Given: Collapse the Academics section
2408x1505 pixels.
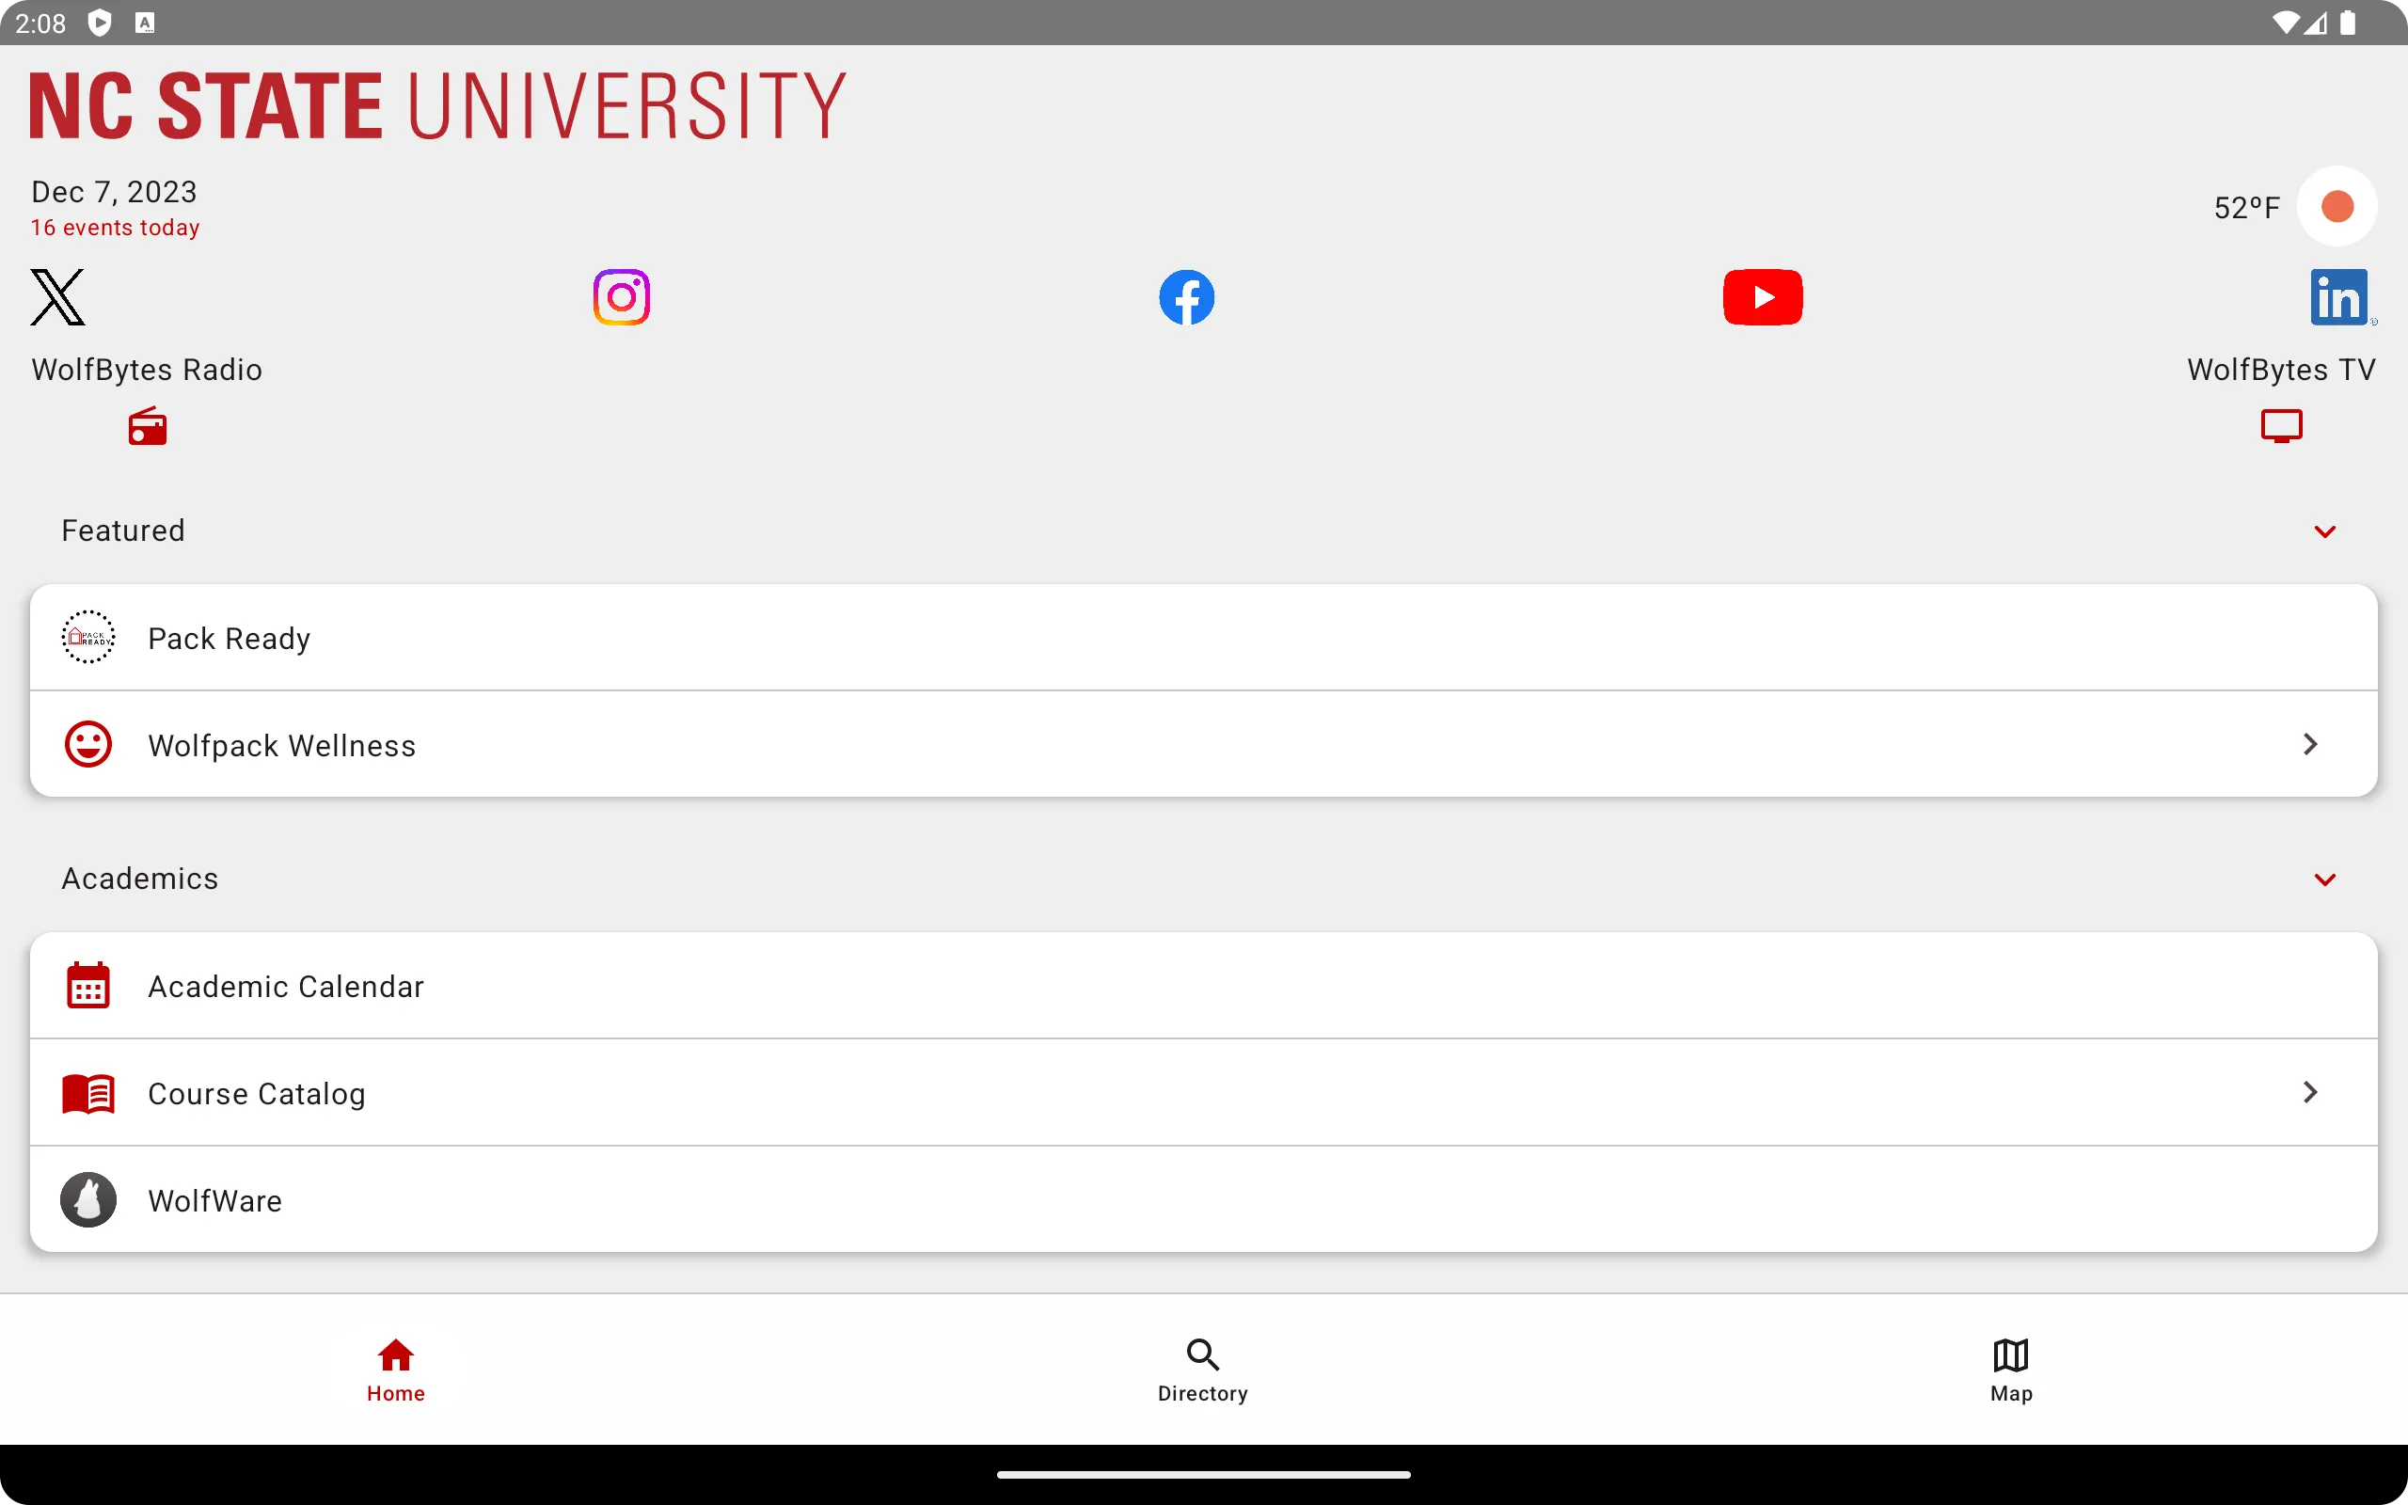Looking at the screenshot, I should point(2325,879).
